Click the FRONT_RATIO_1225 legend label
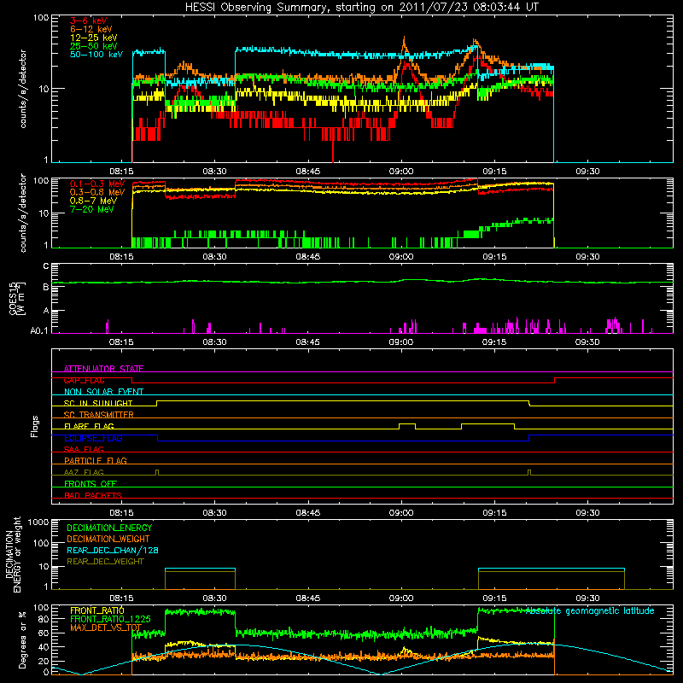Image resolution: width=683 pixels, height=683 pixels. (110, 619)
